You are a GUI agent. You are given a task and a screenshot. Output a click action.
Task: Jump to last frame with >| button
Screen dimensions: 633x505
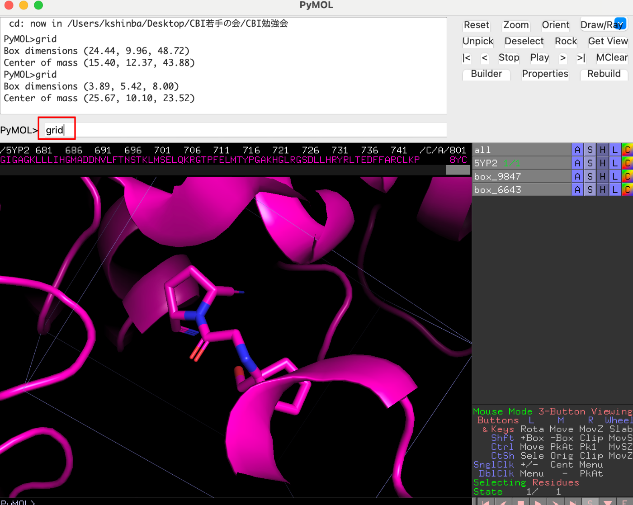(581, 58)
